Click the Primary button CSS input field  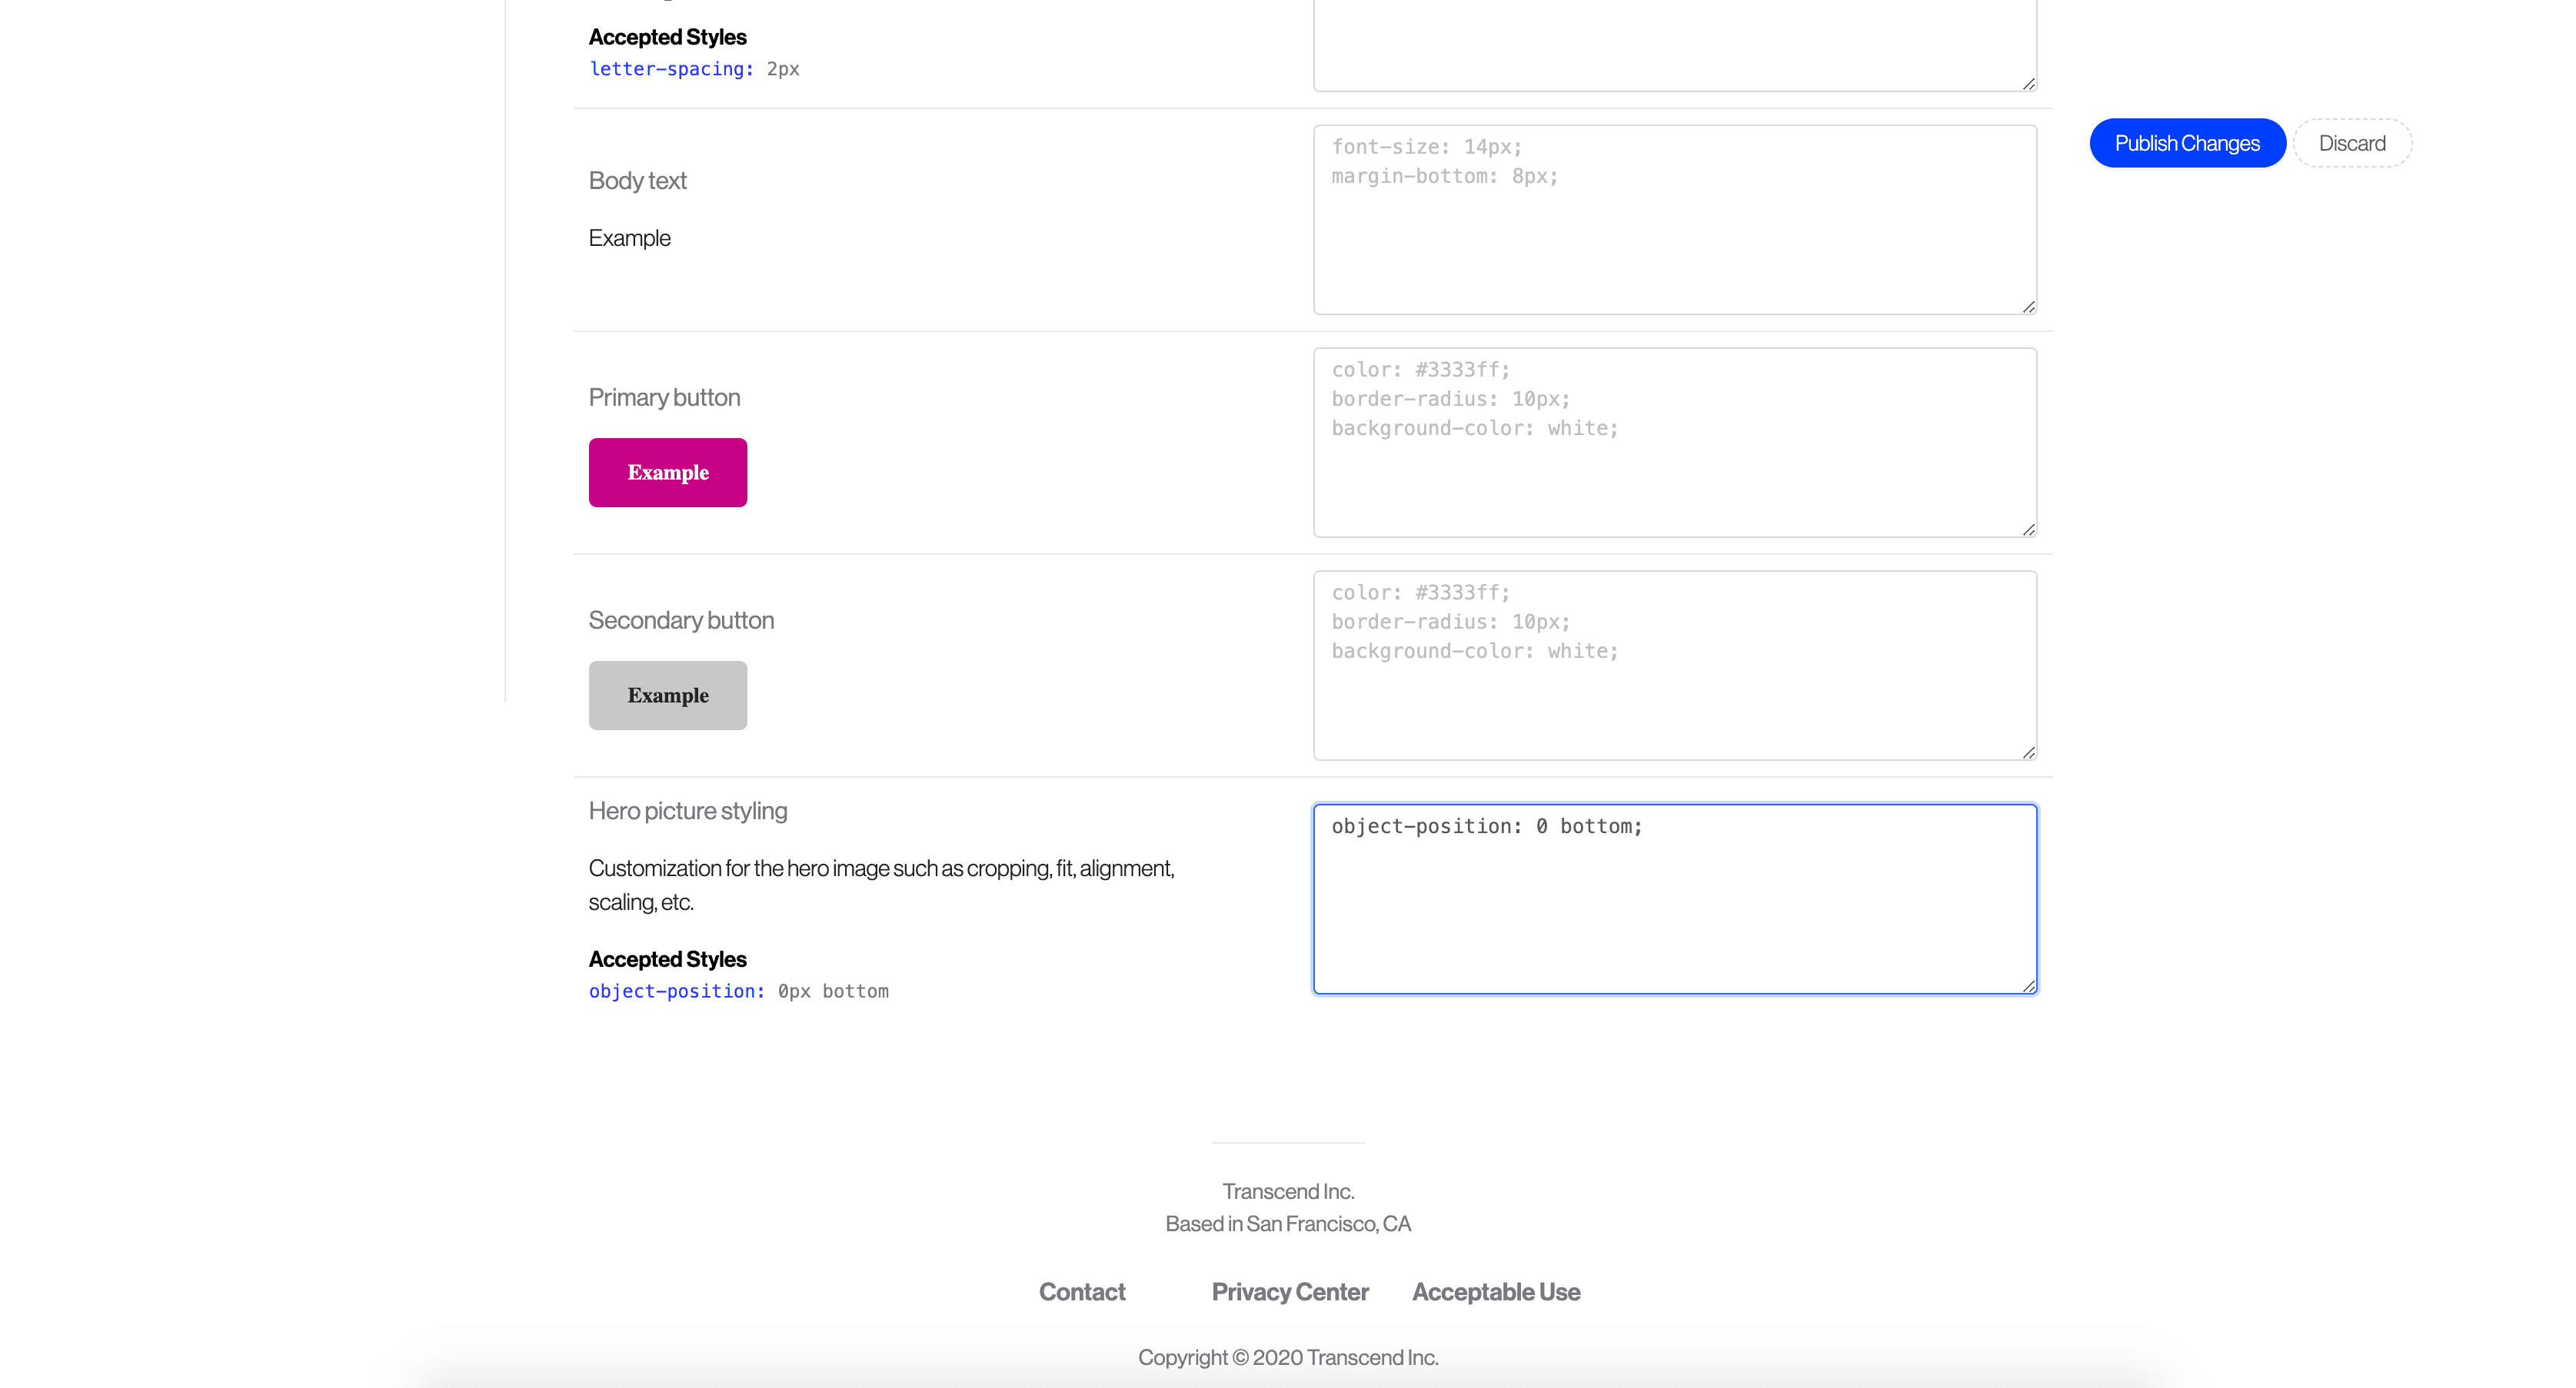pyautogui.click(x=1676, y=441)
